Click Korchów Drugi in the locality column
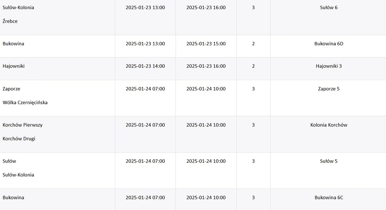 coord(19,139)
